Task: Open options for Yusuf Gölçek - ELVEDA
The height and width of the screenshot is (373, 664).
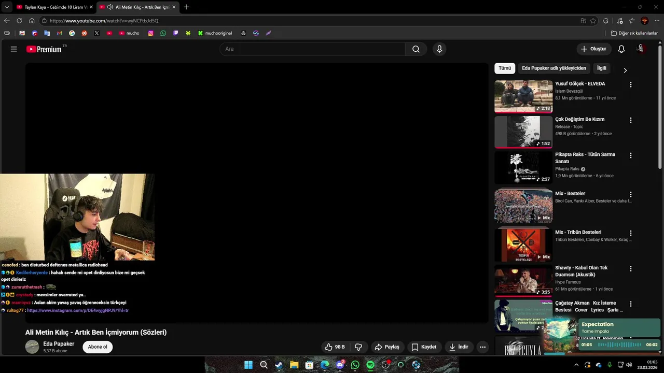Action: tap(631, 84)
